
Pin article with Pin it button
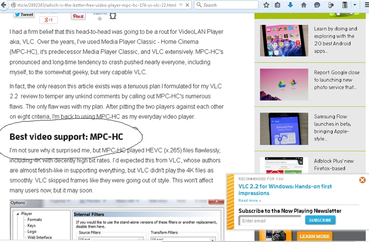click(x=78, y=16)
